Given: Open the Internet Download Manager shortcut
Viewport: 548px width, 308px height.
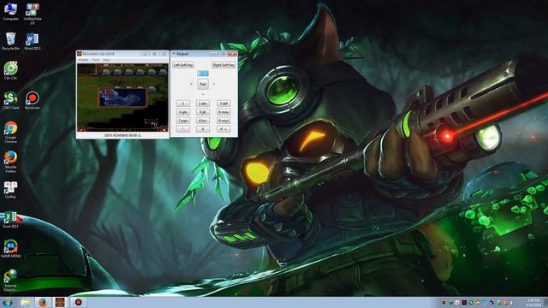Looking at the screenshot, I should [x=10, y=281].
